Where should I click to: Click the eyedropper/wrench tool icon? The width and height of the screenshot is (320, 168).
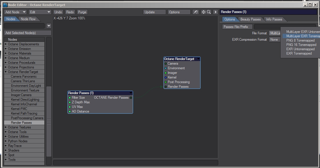196,12
